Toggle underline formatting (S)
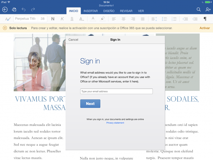Image resolution: width=213 pixels, height=160 pixels. point(72,19)
